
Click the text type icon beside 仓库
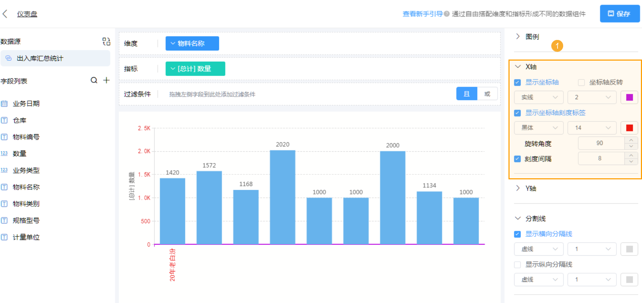click(x=4, y=120)
